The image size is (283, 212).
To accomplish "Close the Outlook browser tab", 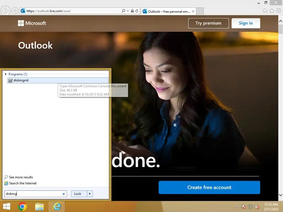I will (x=193, y=11).
